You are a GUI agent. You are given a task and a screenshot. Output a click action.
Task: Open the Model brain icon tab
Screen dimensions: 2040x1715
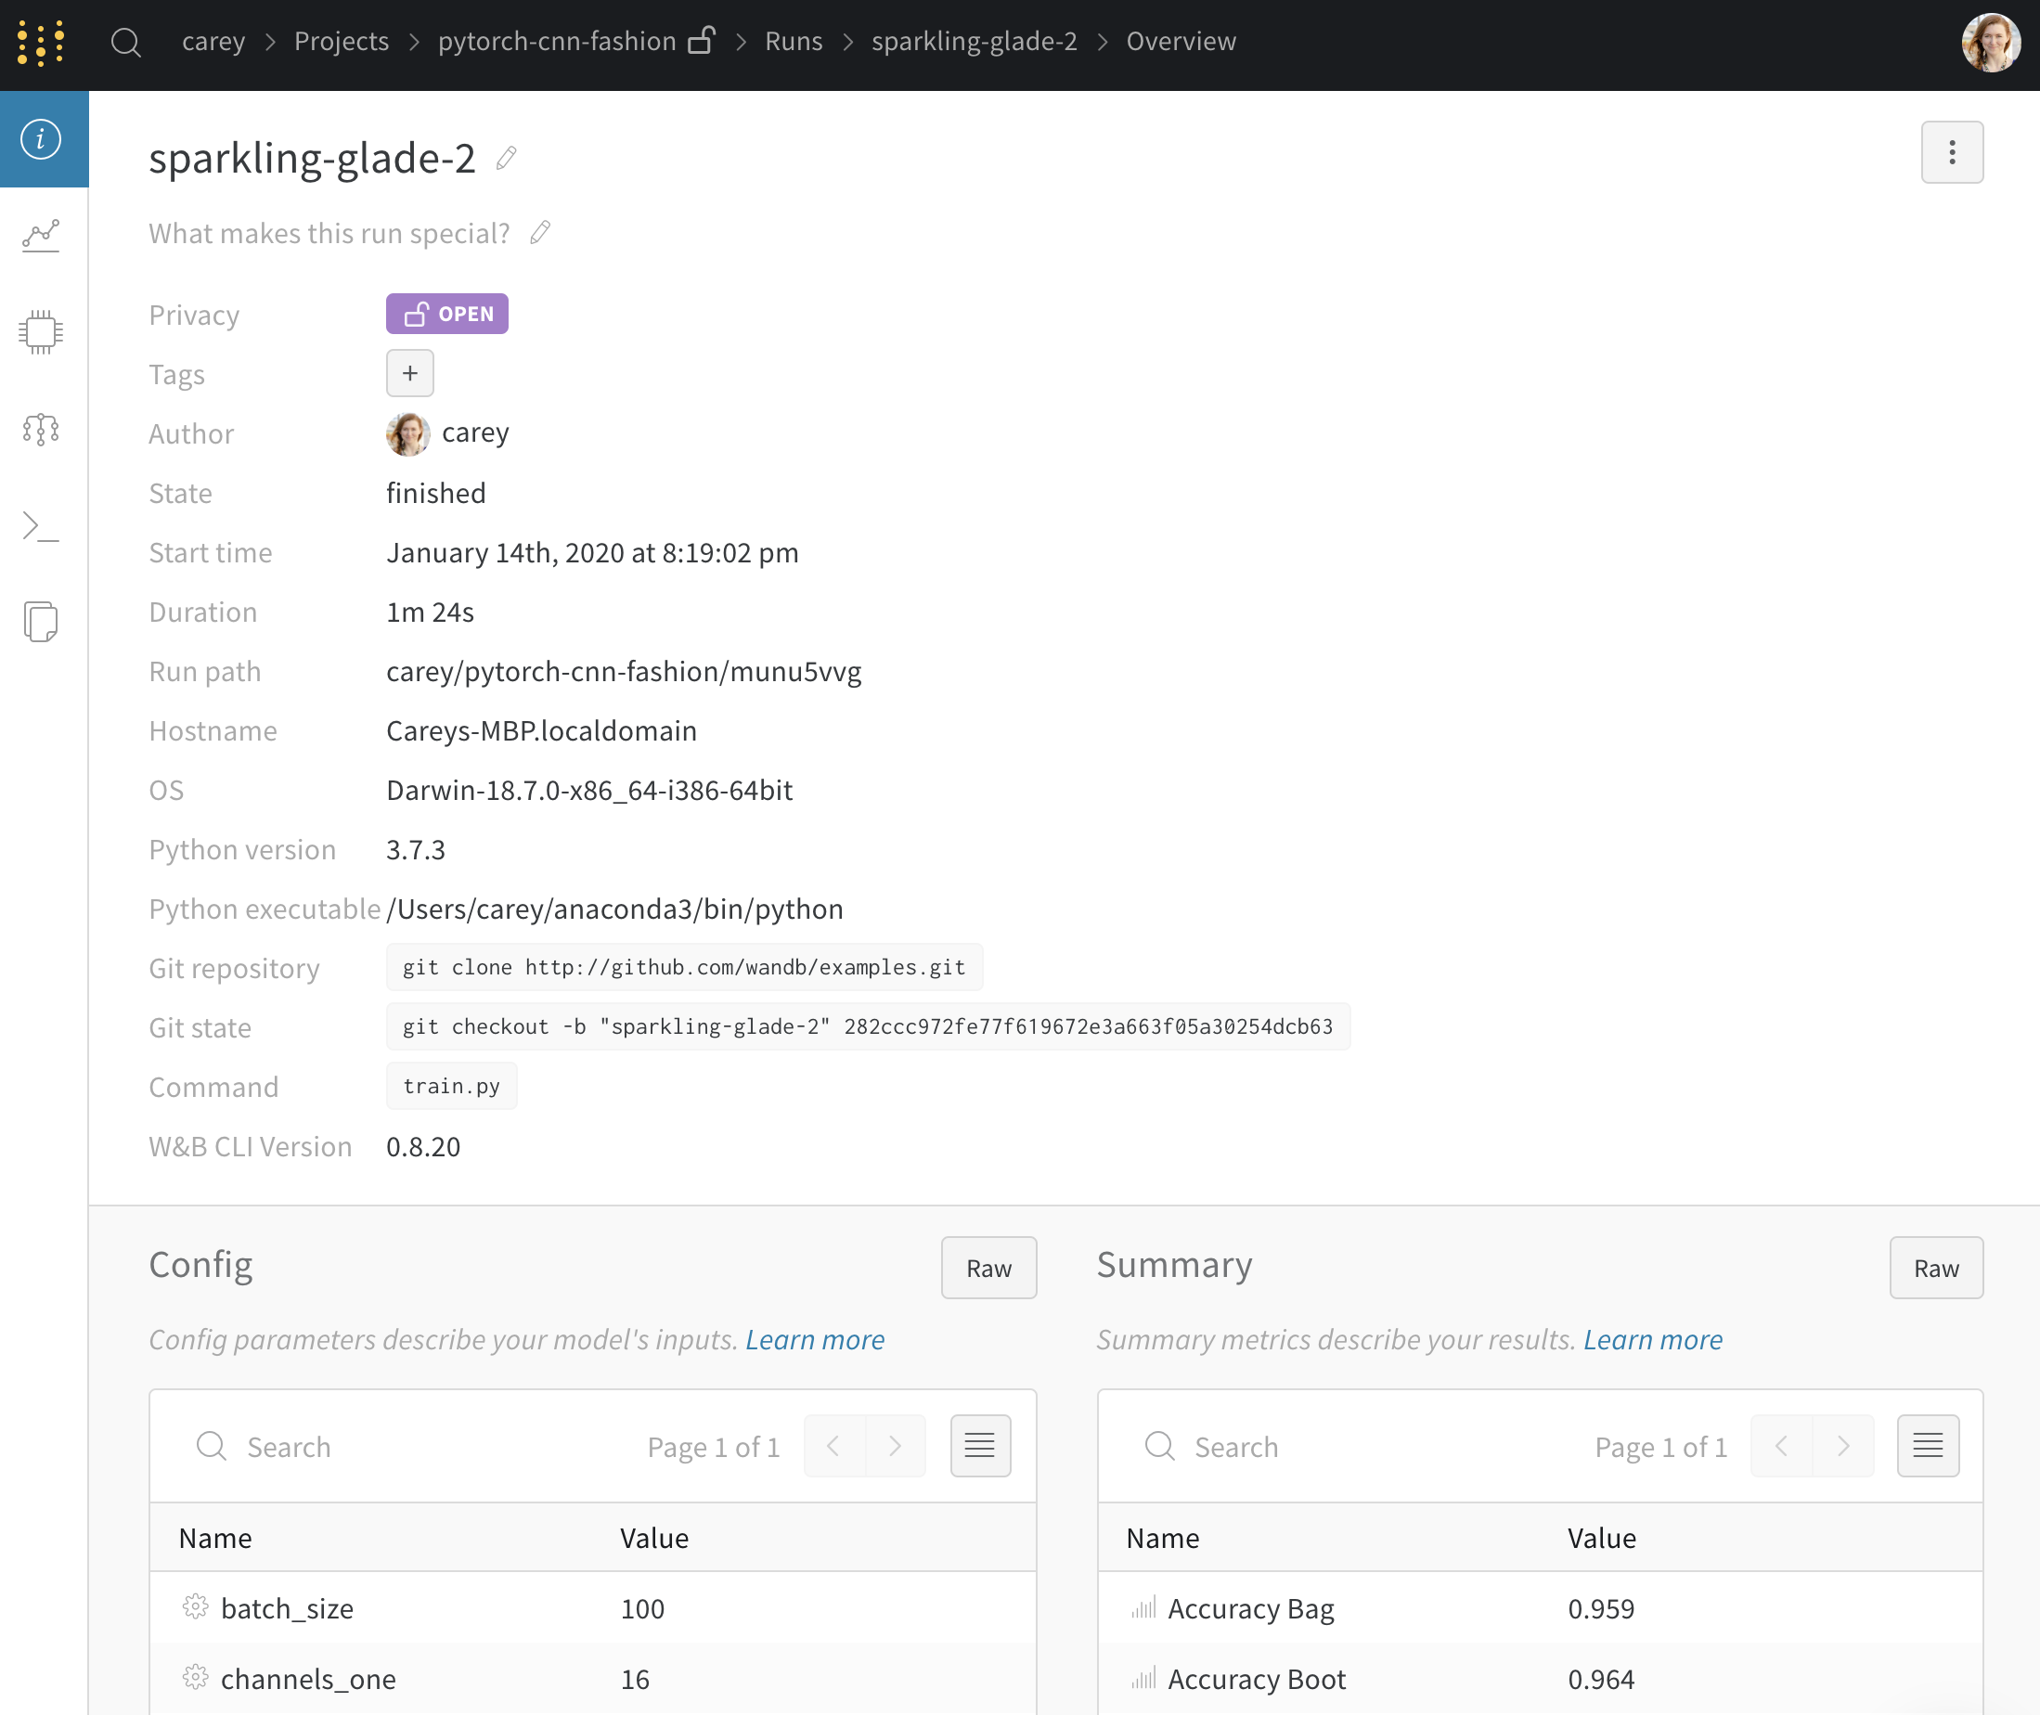41,429
